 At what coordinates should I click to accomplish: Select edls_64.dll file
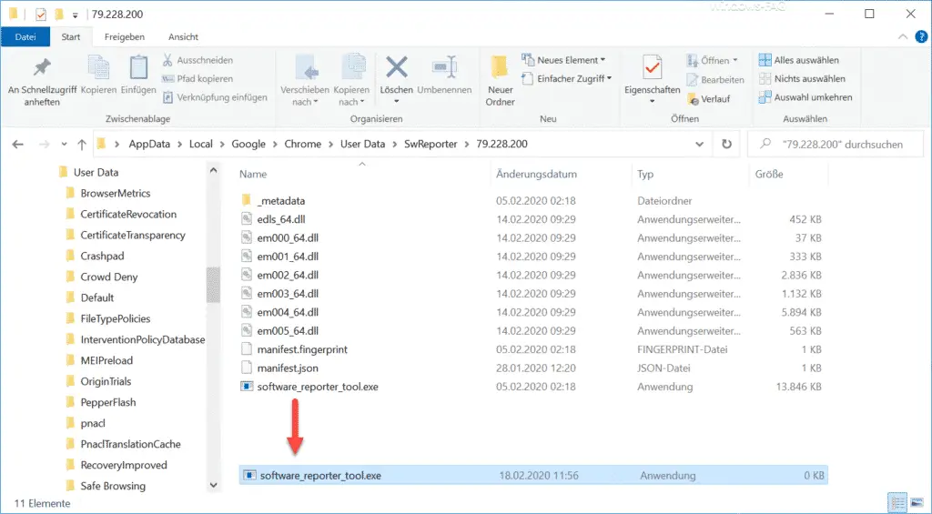280,219
